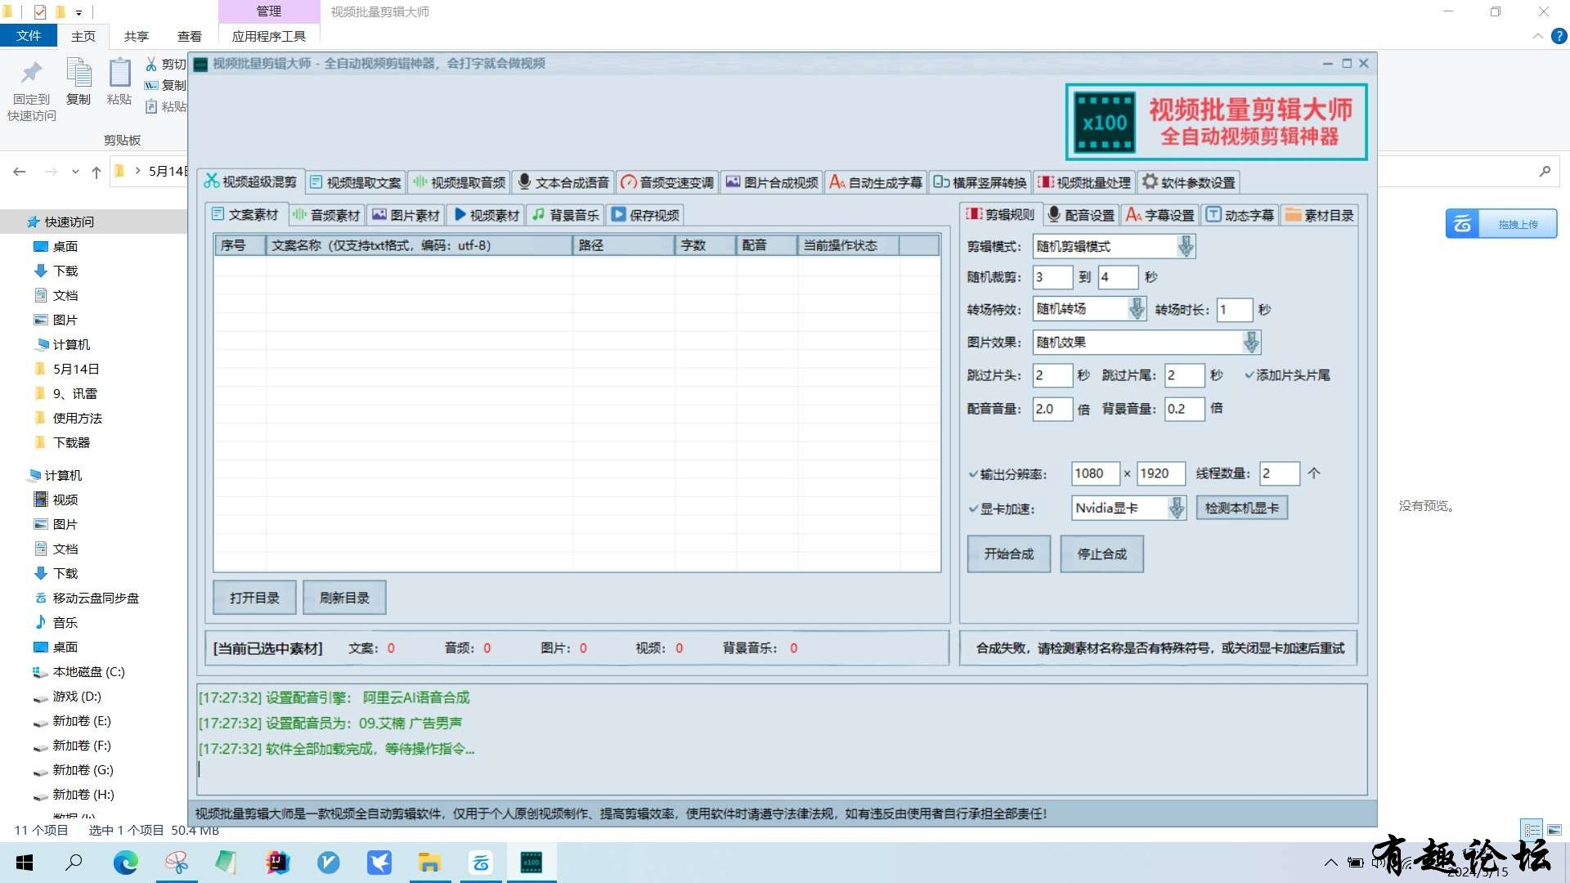Switch to the 视频提取音频 tab
Viewport: 1570px width, 883px height.
pos(459,182)
